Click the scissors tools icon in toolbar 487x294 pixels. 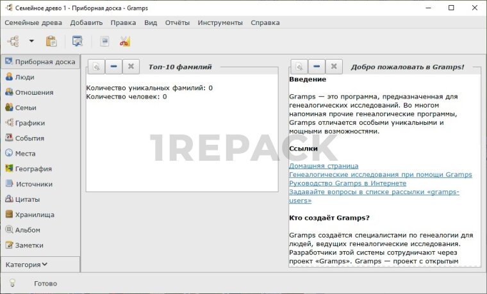(x=124, y=41)
